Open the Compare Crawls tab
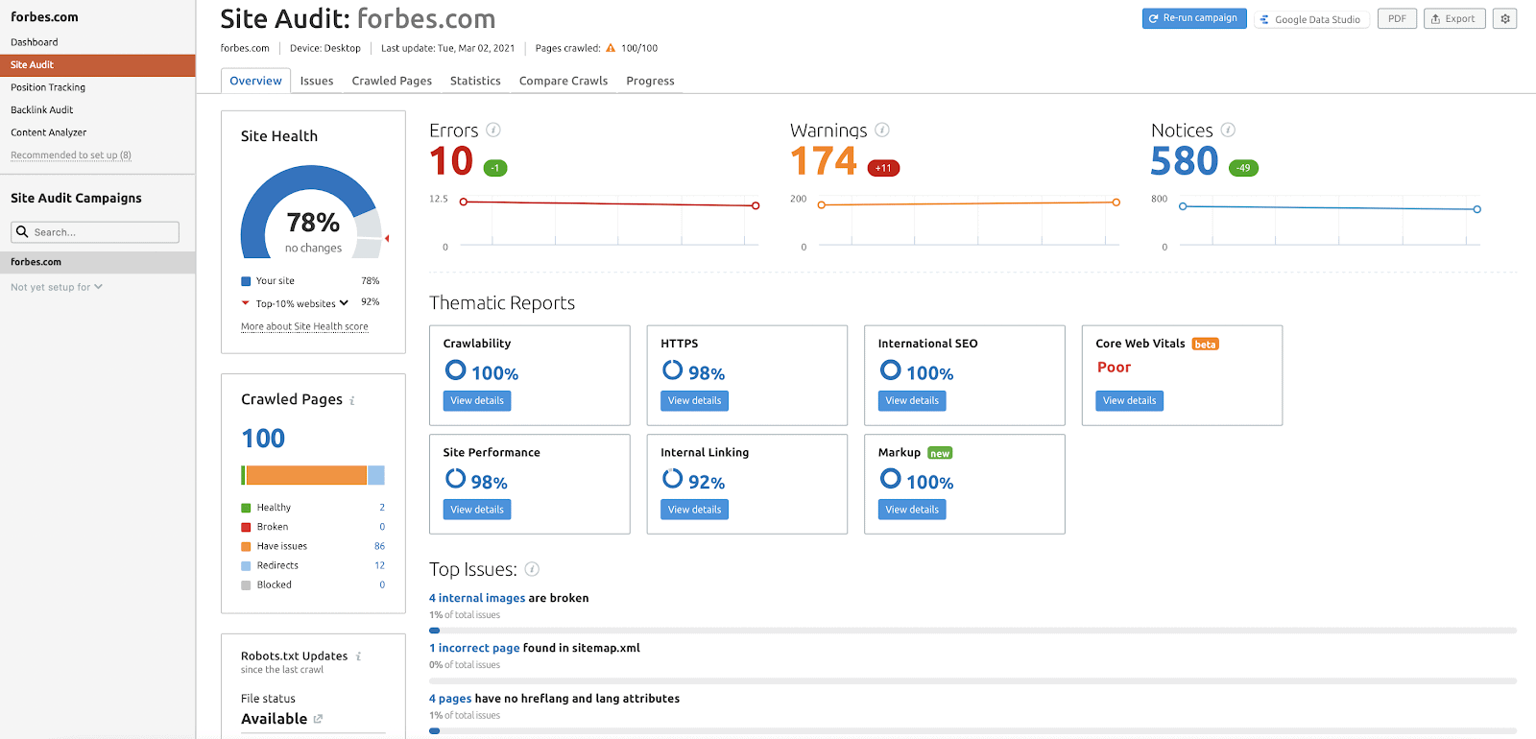Image resolution: width=1536 pixels, height=739 pixels. [563, 81]
